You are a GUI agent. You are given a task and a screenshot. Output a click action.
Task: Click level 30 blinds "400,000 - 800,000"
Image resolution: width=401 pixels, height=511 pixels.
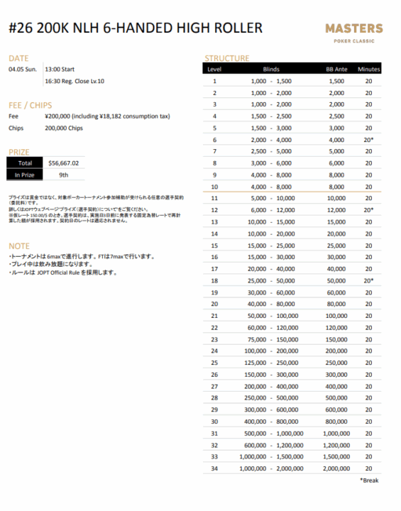pyautogui.click(x=271, y=422)
